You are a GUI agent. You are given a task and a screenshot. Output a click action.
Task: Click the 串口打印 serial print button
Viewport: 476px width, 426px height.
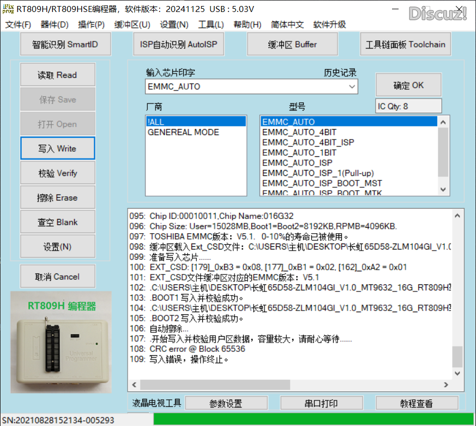click(321, 404)
